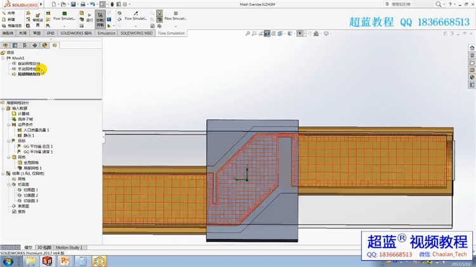Click the New document icon
476x267 pixels.
click(54, 4)
